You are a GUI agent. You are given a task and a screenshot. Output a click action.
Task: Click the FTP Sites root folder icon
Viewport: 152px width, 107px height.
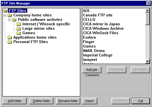[x=5, y=11]
